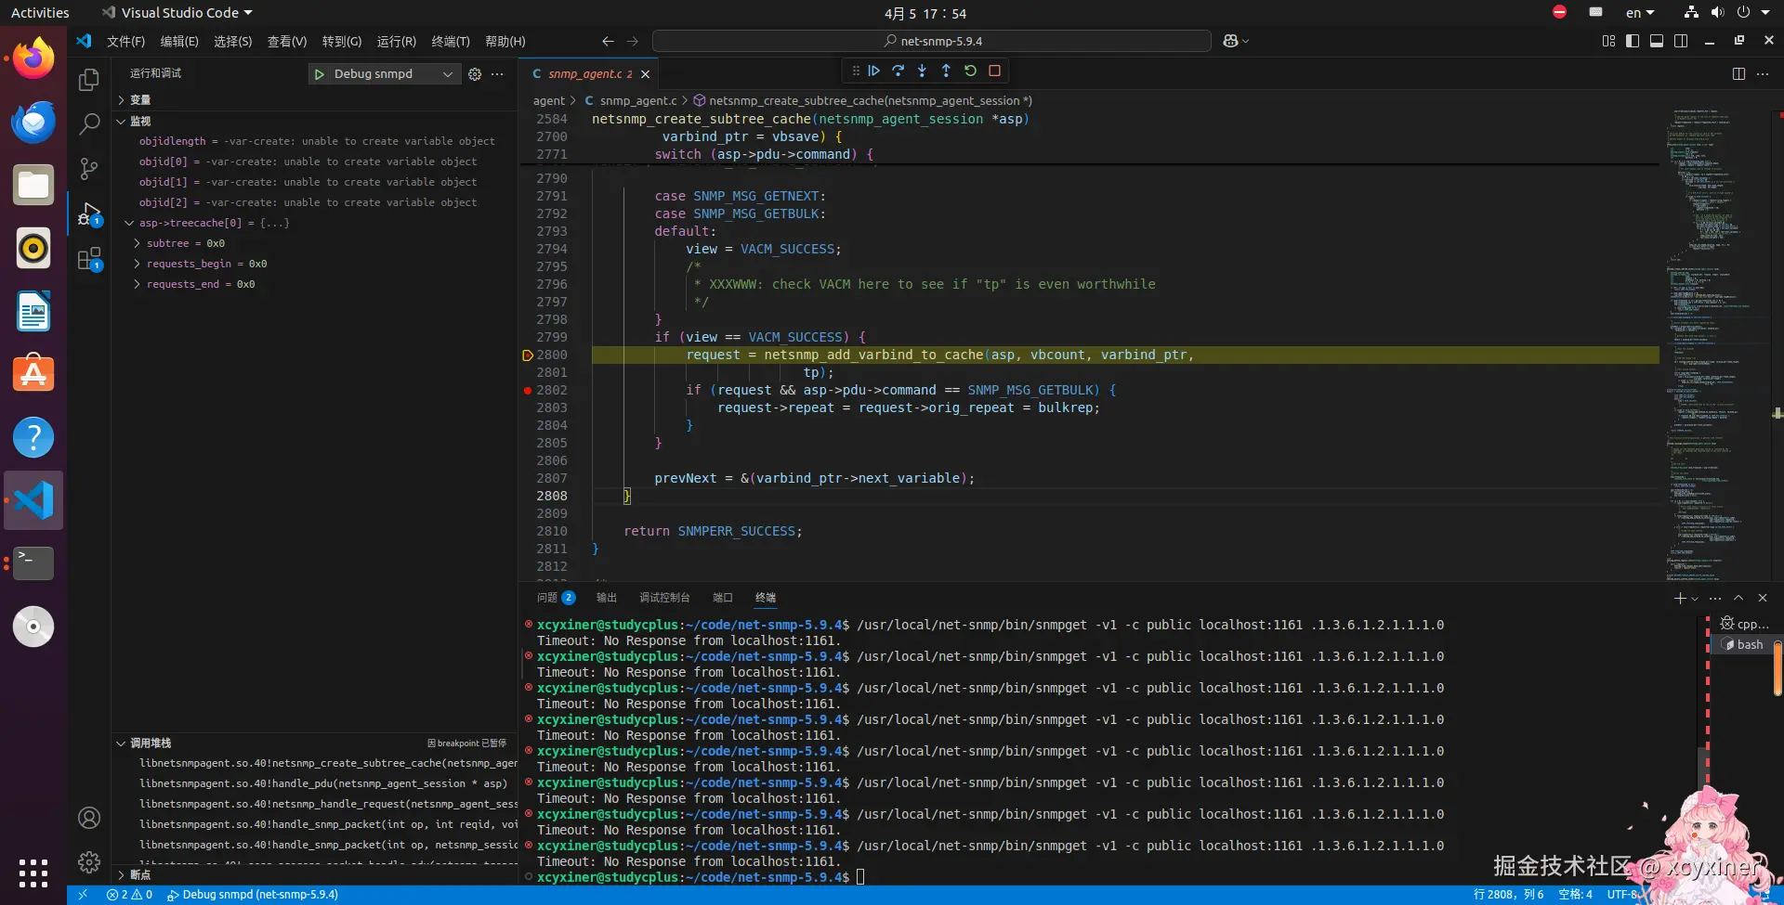Image resolution: width=1784 pixels, height=905 pixels.
Task: Click the Step Over debug icon
Action: point(898,71)
